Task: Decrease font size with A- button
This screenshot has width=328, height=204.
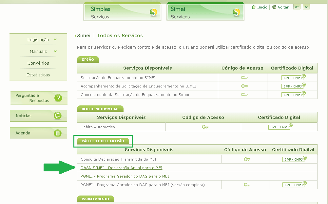Action: coord(306,7)
